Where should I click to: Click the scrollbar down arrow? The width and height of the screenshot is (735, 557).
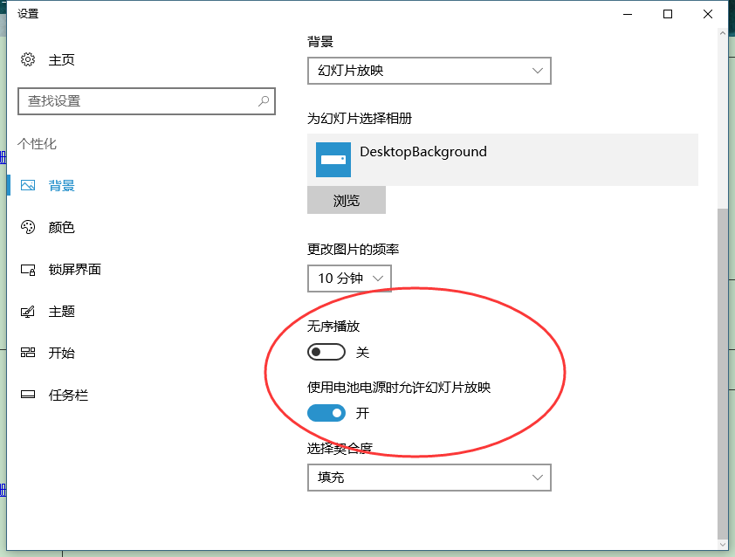click(x=723, y=545)
